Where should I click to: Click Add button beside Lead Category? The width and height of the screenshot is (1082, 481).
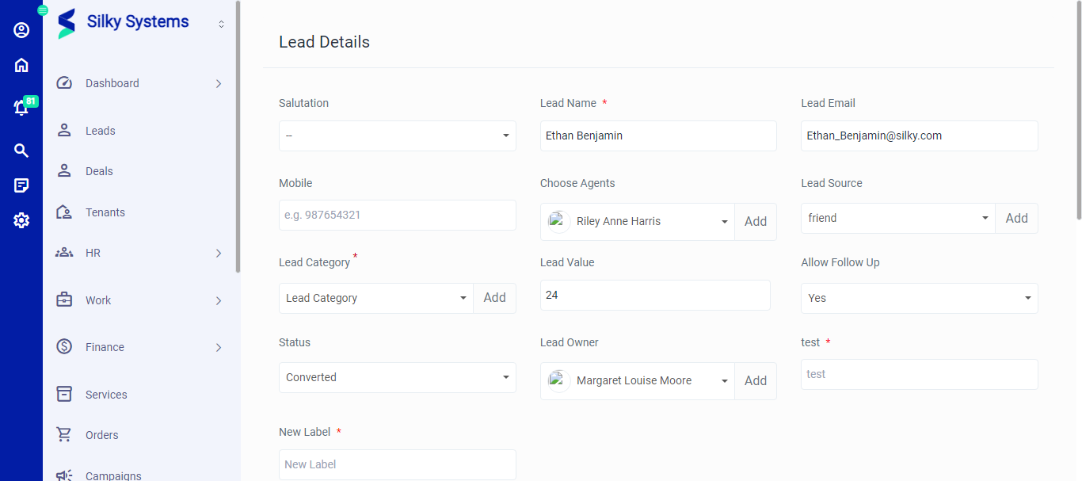pyautogui.click(x=494, y=298)
